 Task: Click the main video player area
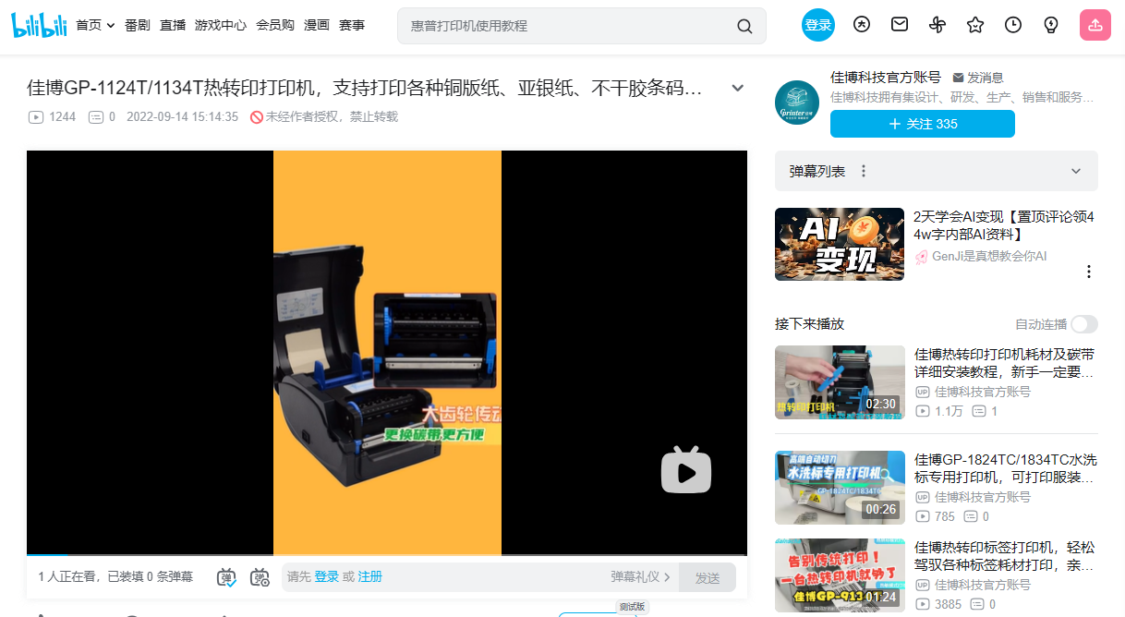pos(387,352)
